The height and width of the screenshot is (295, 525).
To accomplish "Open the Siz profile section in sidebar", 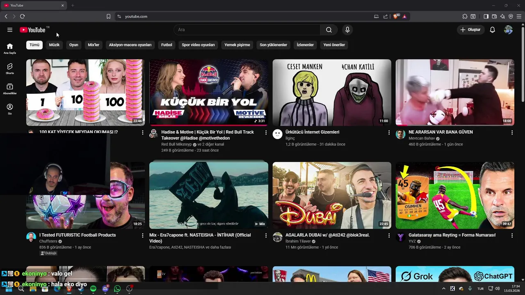I will [x=10, y=109].
